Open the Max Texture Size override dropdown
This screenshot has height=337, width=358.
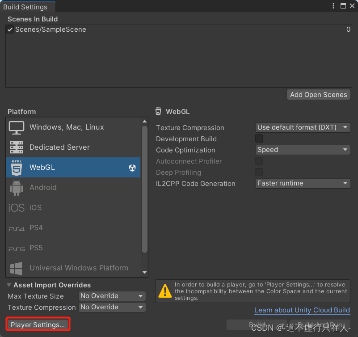[x=112, y=296]
